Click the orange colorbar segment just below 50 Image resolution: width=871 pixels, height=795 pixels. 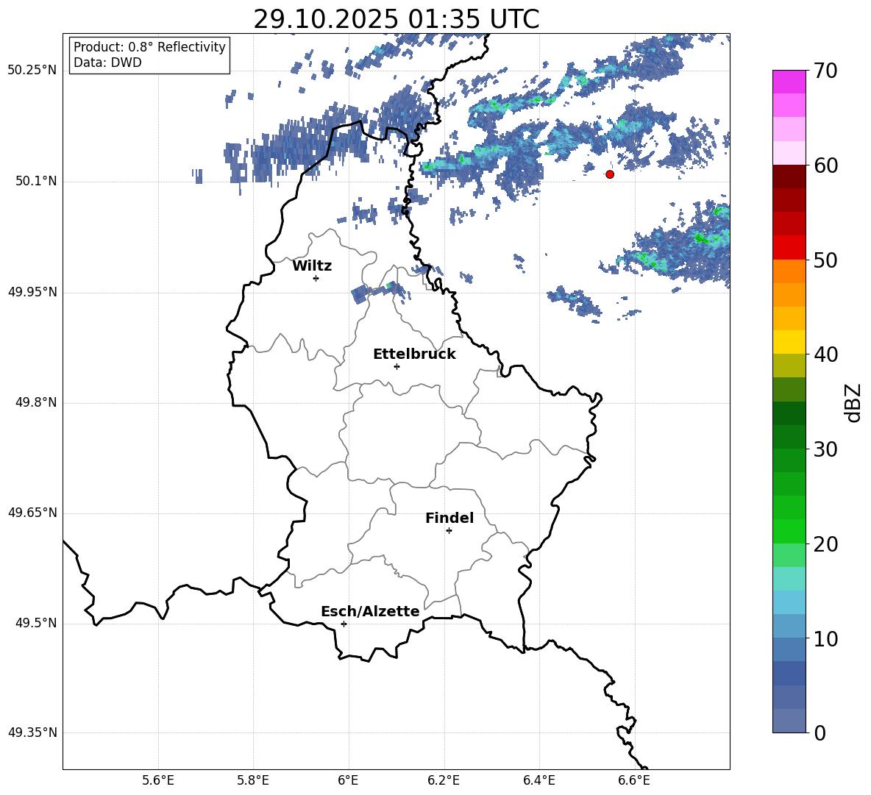[x=789, y=271]
